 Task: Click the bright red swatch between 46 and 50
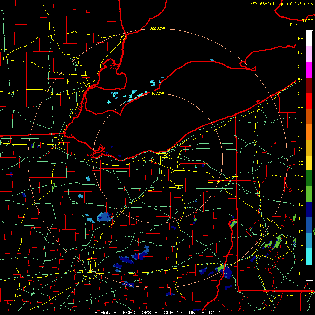[309, 101]
